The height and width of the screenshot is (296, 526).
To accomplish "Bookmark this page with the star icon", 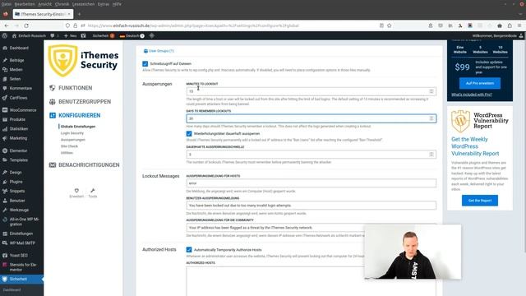I will (389, 25).
